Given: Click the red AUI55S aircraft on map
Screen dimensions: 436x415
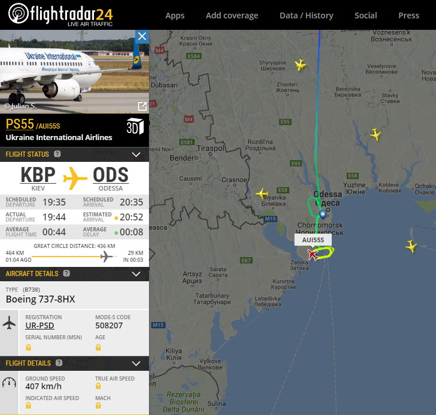Looking at the screenshot, I should tap(313, 255).
